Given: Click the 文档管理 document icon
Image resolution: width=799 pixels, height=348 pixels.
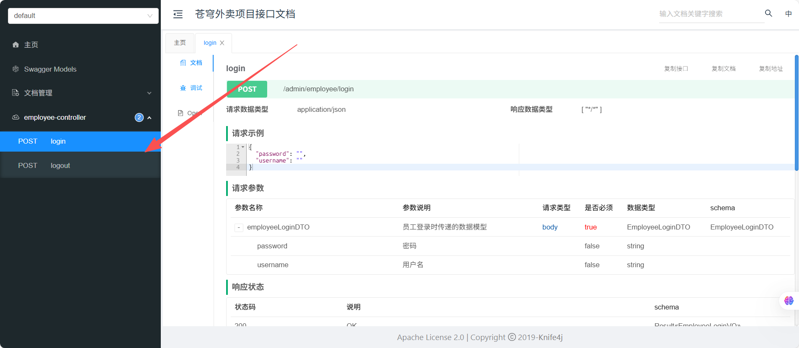Looking at the screenshot, I should click(x=16, y=93).
